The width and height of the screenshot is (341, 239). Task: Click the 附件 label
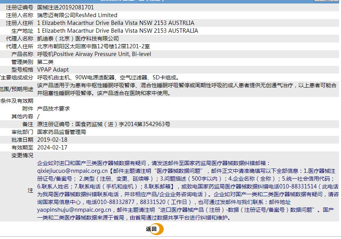(x=28, y=109)
